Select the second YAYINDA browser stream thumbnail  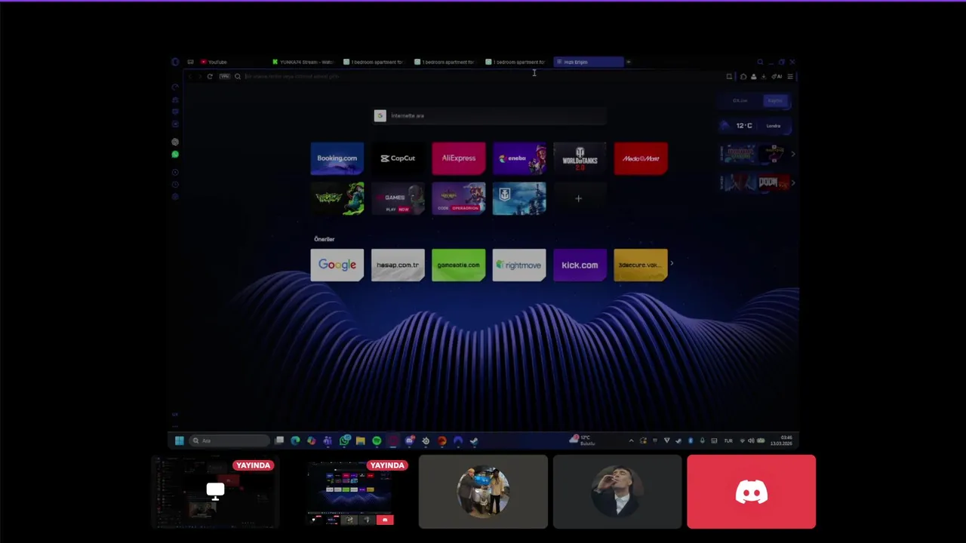point(349,492)
